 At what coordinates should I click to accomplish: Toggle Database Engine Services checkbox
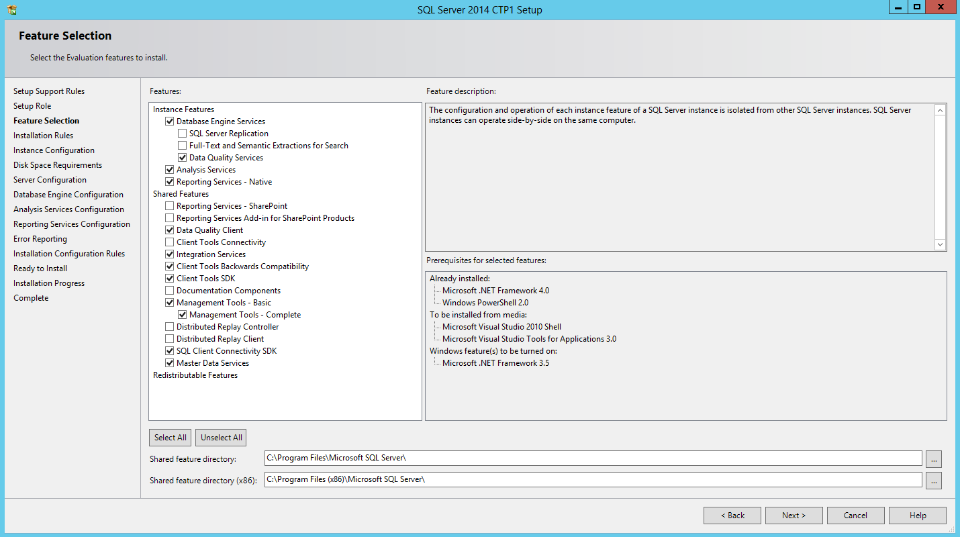click(x=169, y=121)
